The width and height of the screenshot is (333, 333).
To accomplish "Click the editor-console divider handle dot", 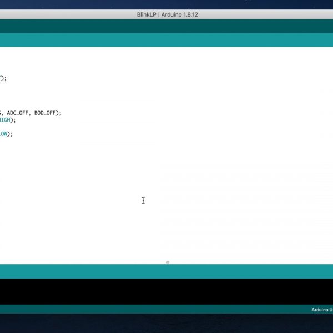I will click(168, 262).
